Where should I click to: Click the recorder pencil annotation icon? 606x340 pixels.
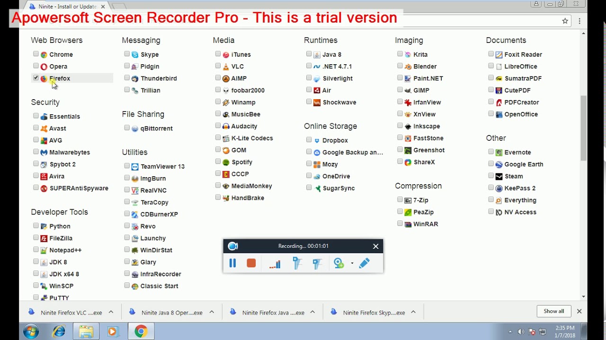tap(364, 263)
